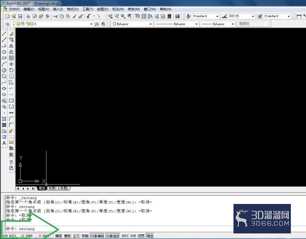Select the Polygon draw tool

tap(4, 52)
